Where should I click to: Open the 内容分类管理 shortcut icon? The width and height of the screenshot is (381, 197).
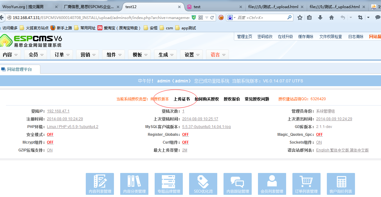click(134, 184)
